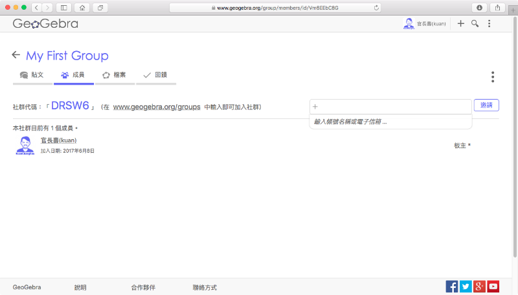This screenshot has width=518, height=295.
Task: Select the 成員 tab
Action: [74, 76]
